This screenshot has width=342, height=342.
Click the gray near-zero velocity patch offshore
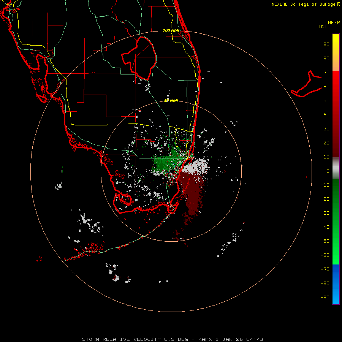point(195,166)
